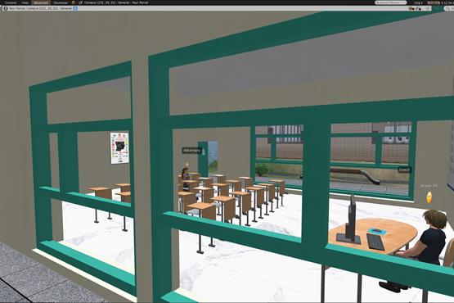Click the Adversary name tag
Image resolution: width=454 pixels, height=303 pixels.
[192, 151]
